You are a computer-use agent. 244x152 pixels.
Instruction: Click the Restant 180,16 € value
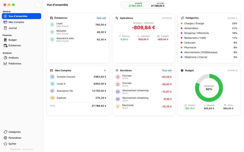190,109
